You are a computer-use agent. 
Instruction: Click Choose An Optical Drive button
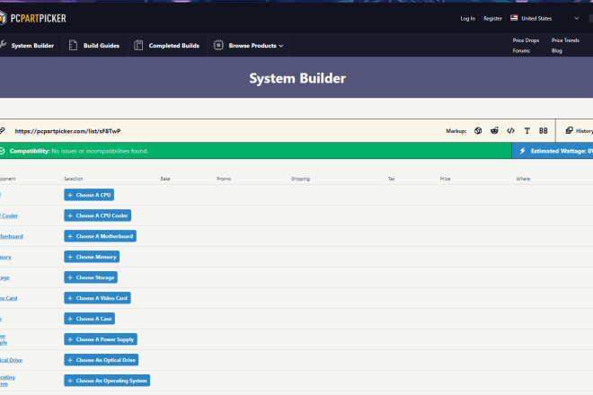coord(102,360)
